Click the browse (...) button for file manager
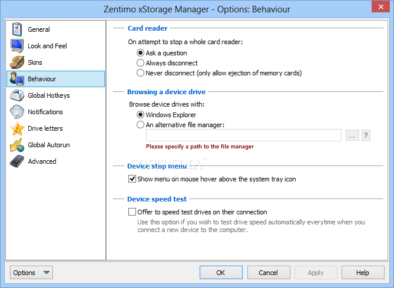The image size is (394, 288). (x=352, y=135)
